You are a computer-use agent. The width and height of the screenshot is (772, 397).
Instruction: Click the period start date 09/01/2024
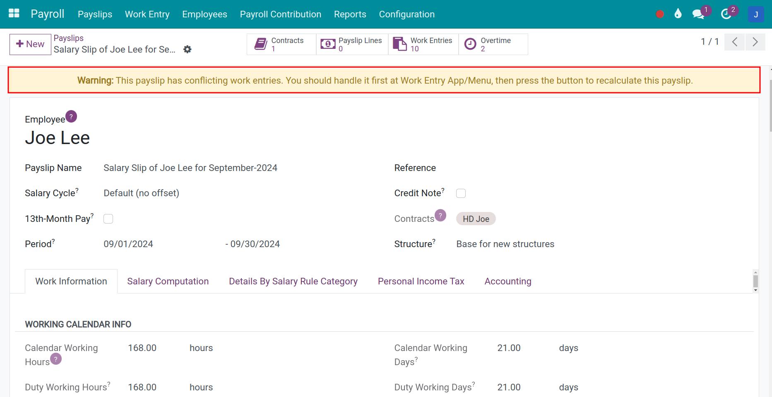click(128, 244)
